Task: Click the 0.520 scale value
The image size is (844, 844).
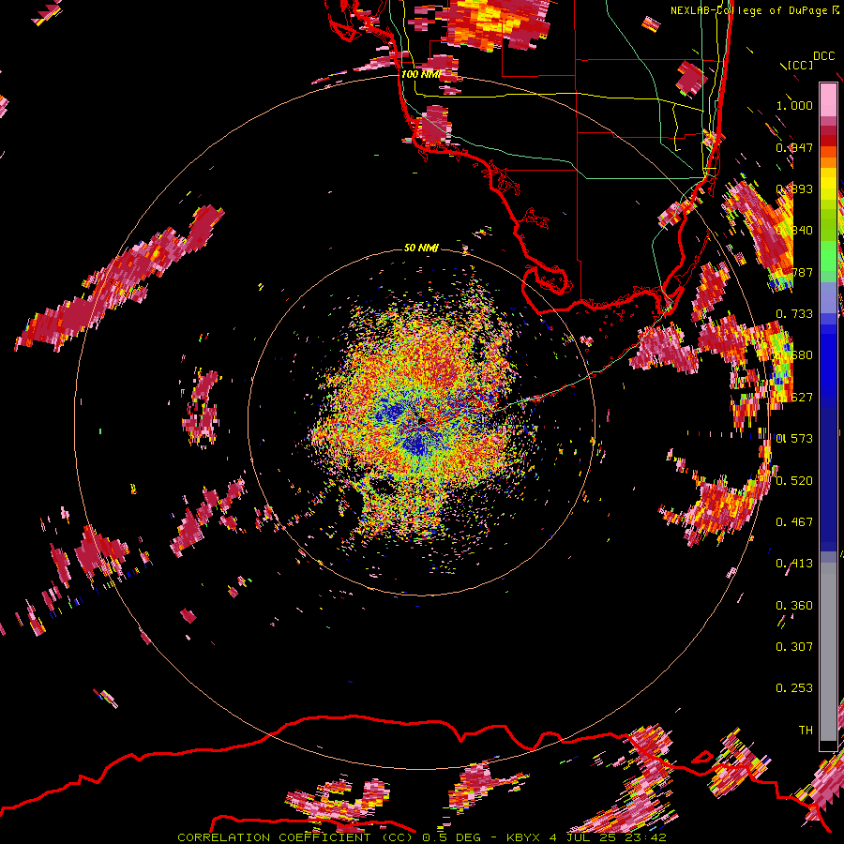Action: 794,480
